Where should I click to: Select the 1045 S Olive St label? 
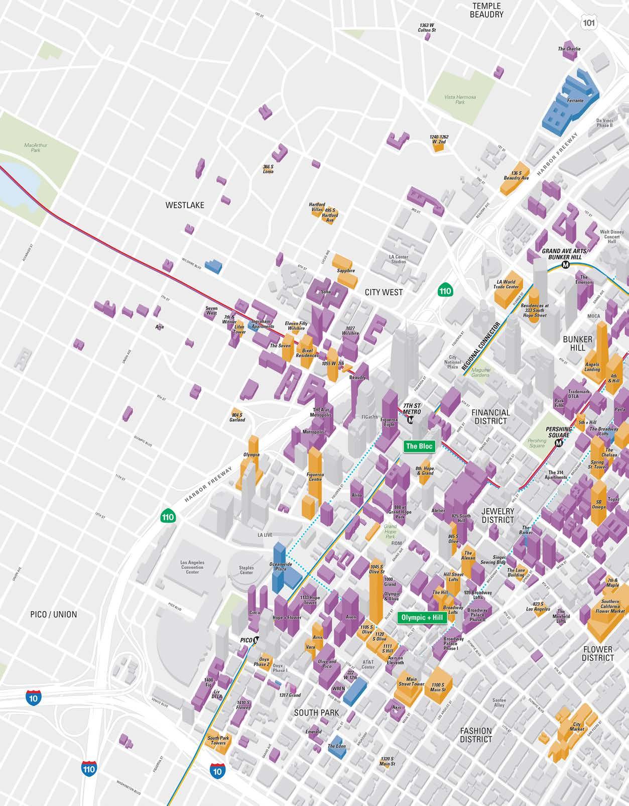coord(376,569)
